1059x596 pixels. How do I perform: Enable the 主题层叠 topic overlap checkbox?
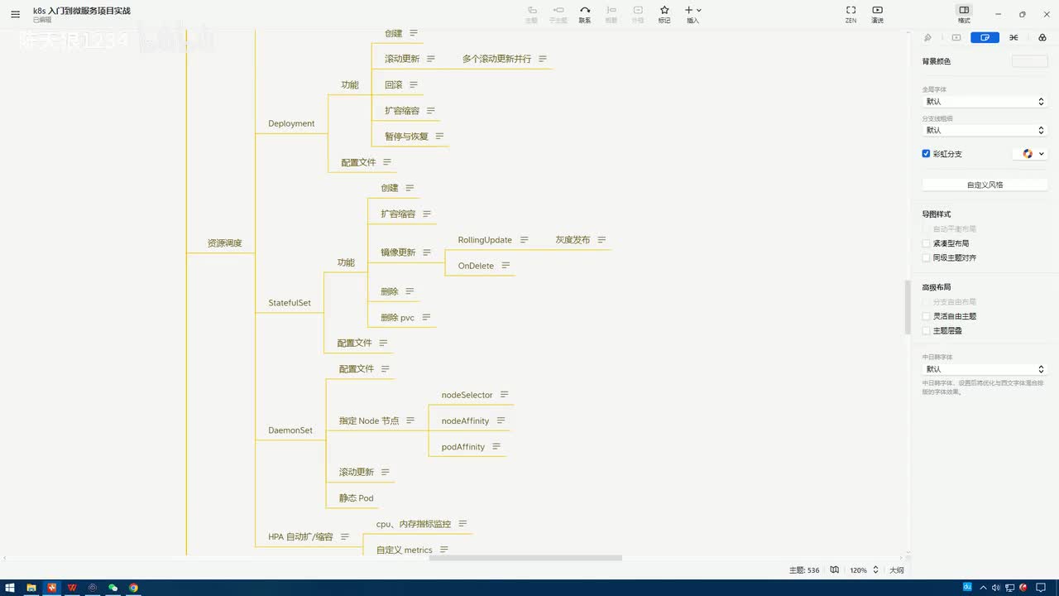point(927,330)
